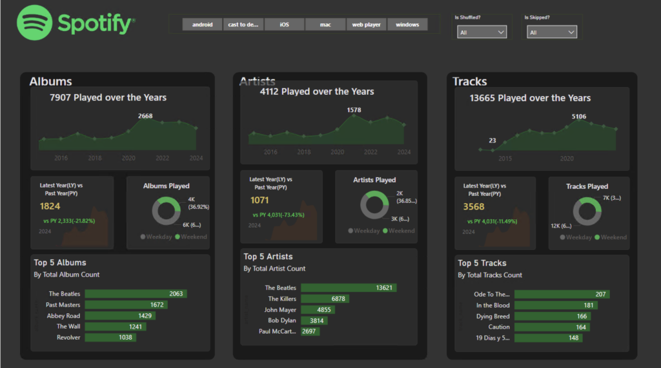Screen dimensions: 661x368
Task: Click the Albums Played donut chart
Action: 167,211
